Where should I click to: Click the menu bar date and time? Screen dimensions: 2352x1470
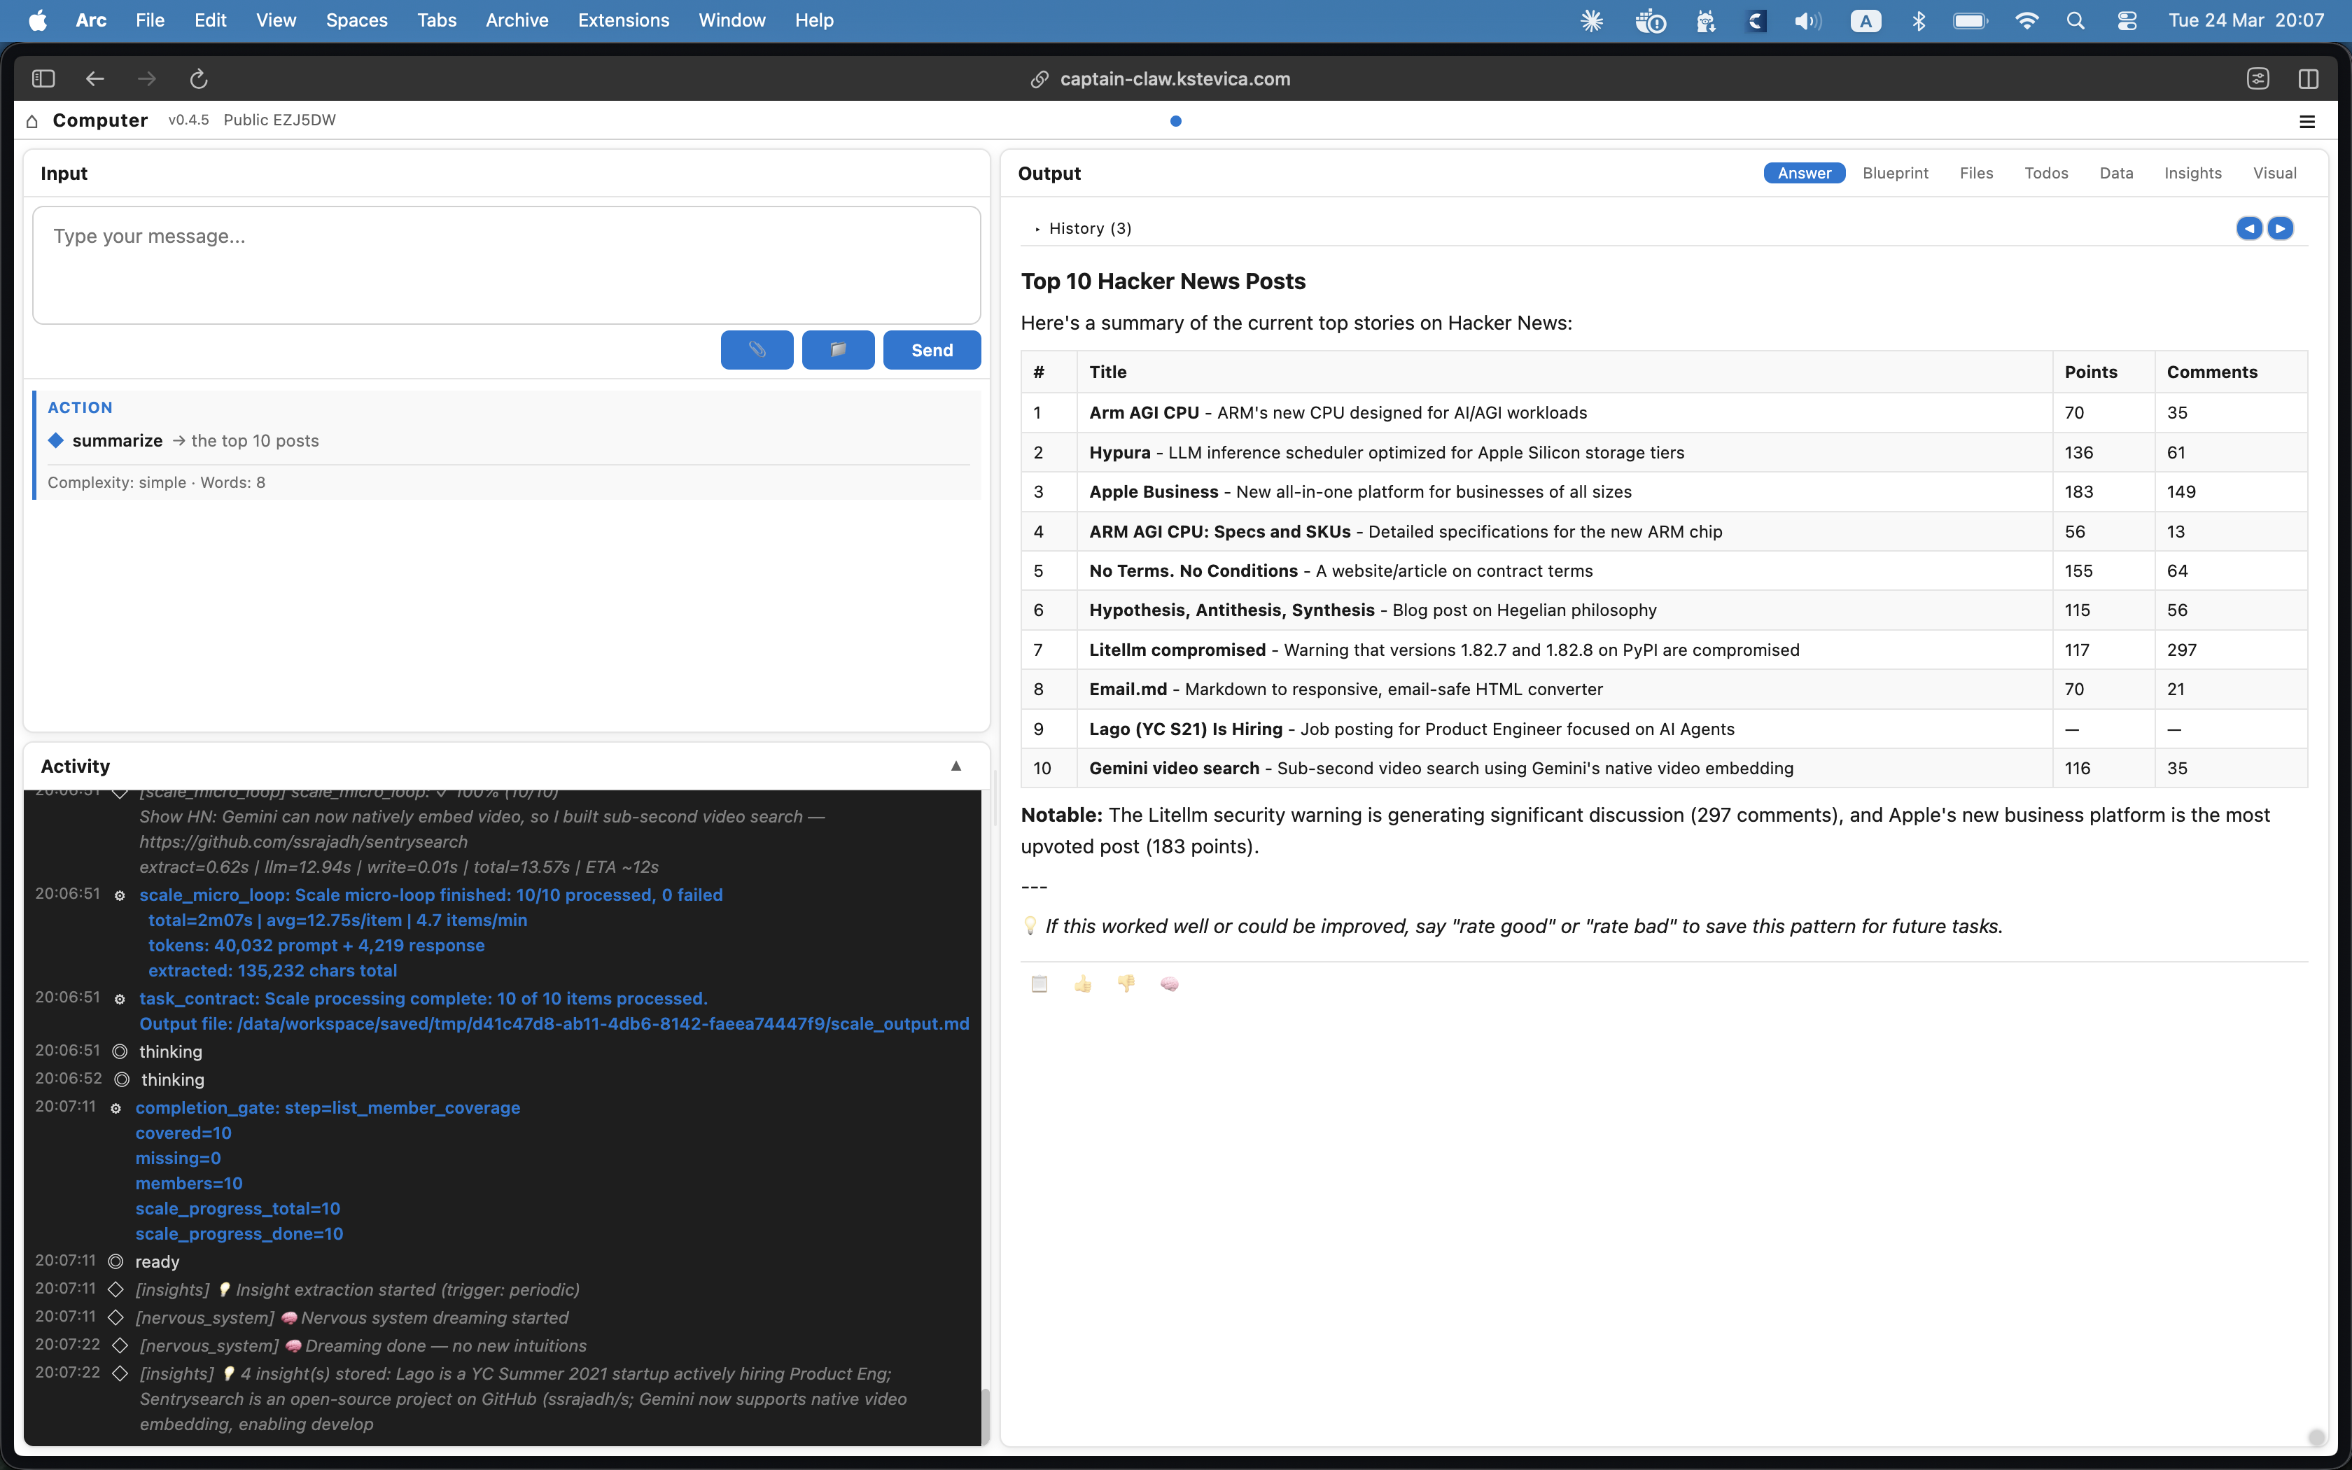pyautogui.click(x=2246, y=20)
